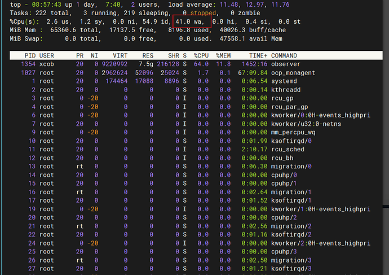Select kworker/0:0H-events_highpri command
Image resolution: width=389 pixels, height=275 pixels.
[x=321, y=115]
